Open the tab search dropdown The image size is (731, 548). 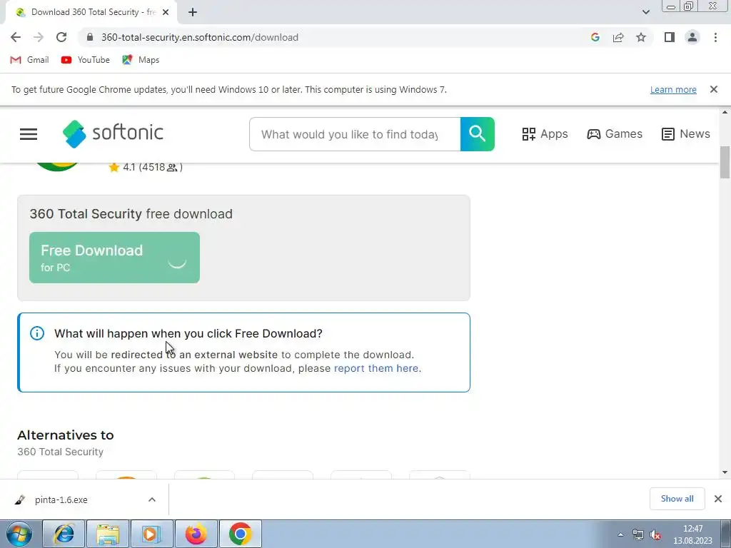point(645,12)
